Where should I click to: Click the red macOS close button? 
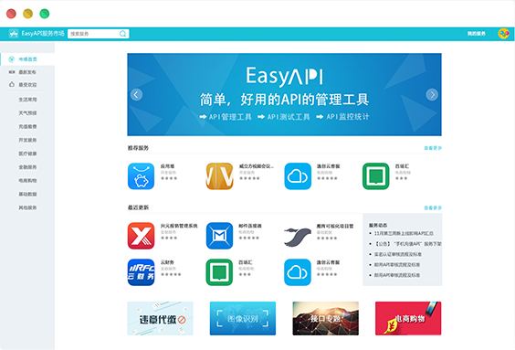point(12,14)
